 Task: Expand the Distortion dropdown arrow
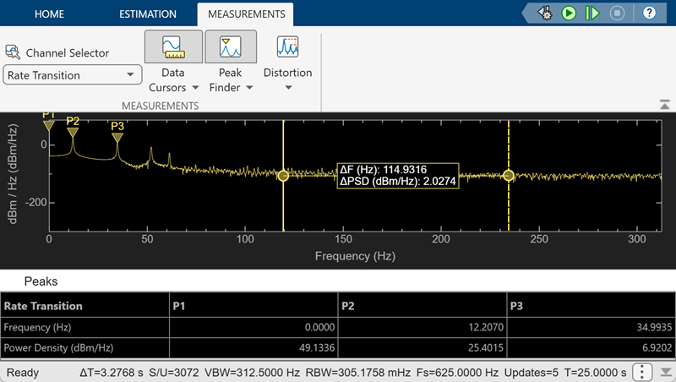coord(288,88)
